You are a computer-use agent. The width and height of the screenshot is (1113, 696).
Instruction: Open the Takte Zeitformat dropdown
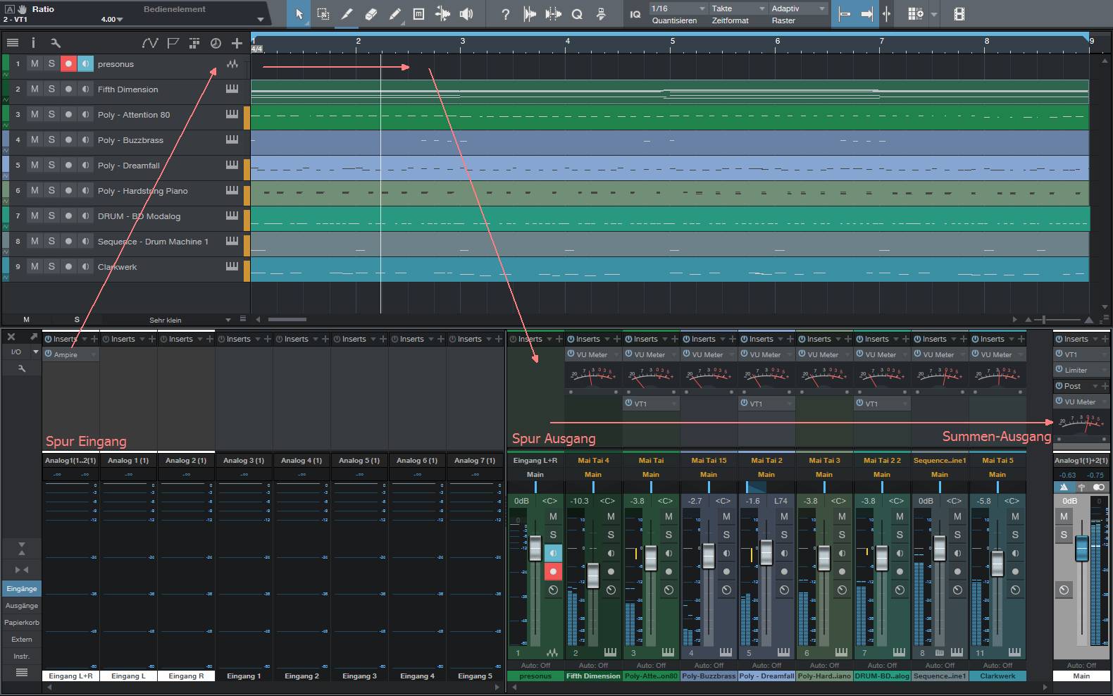pyautogui.click(x=738, y=8)
